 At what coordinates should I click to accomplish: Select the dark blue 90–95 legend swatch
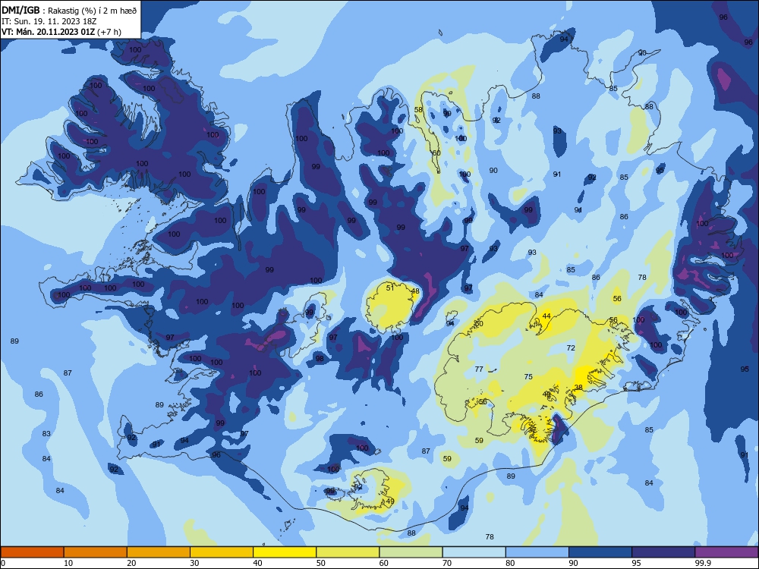[x=600, y=552]
